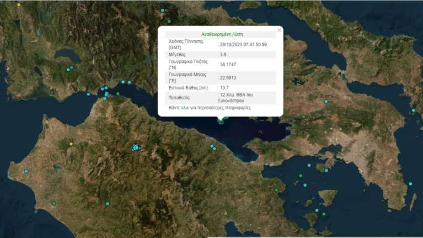The image size is (423, 238).
Task: Close the earthquake info popup
Action: (x=279, y=30)
